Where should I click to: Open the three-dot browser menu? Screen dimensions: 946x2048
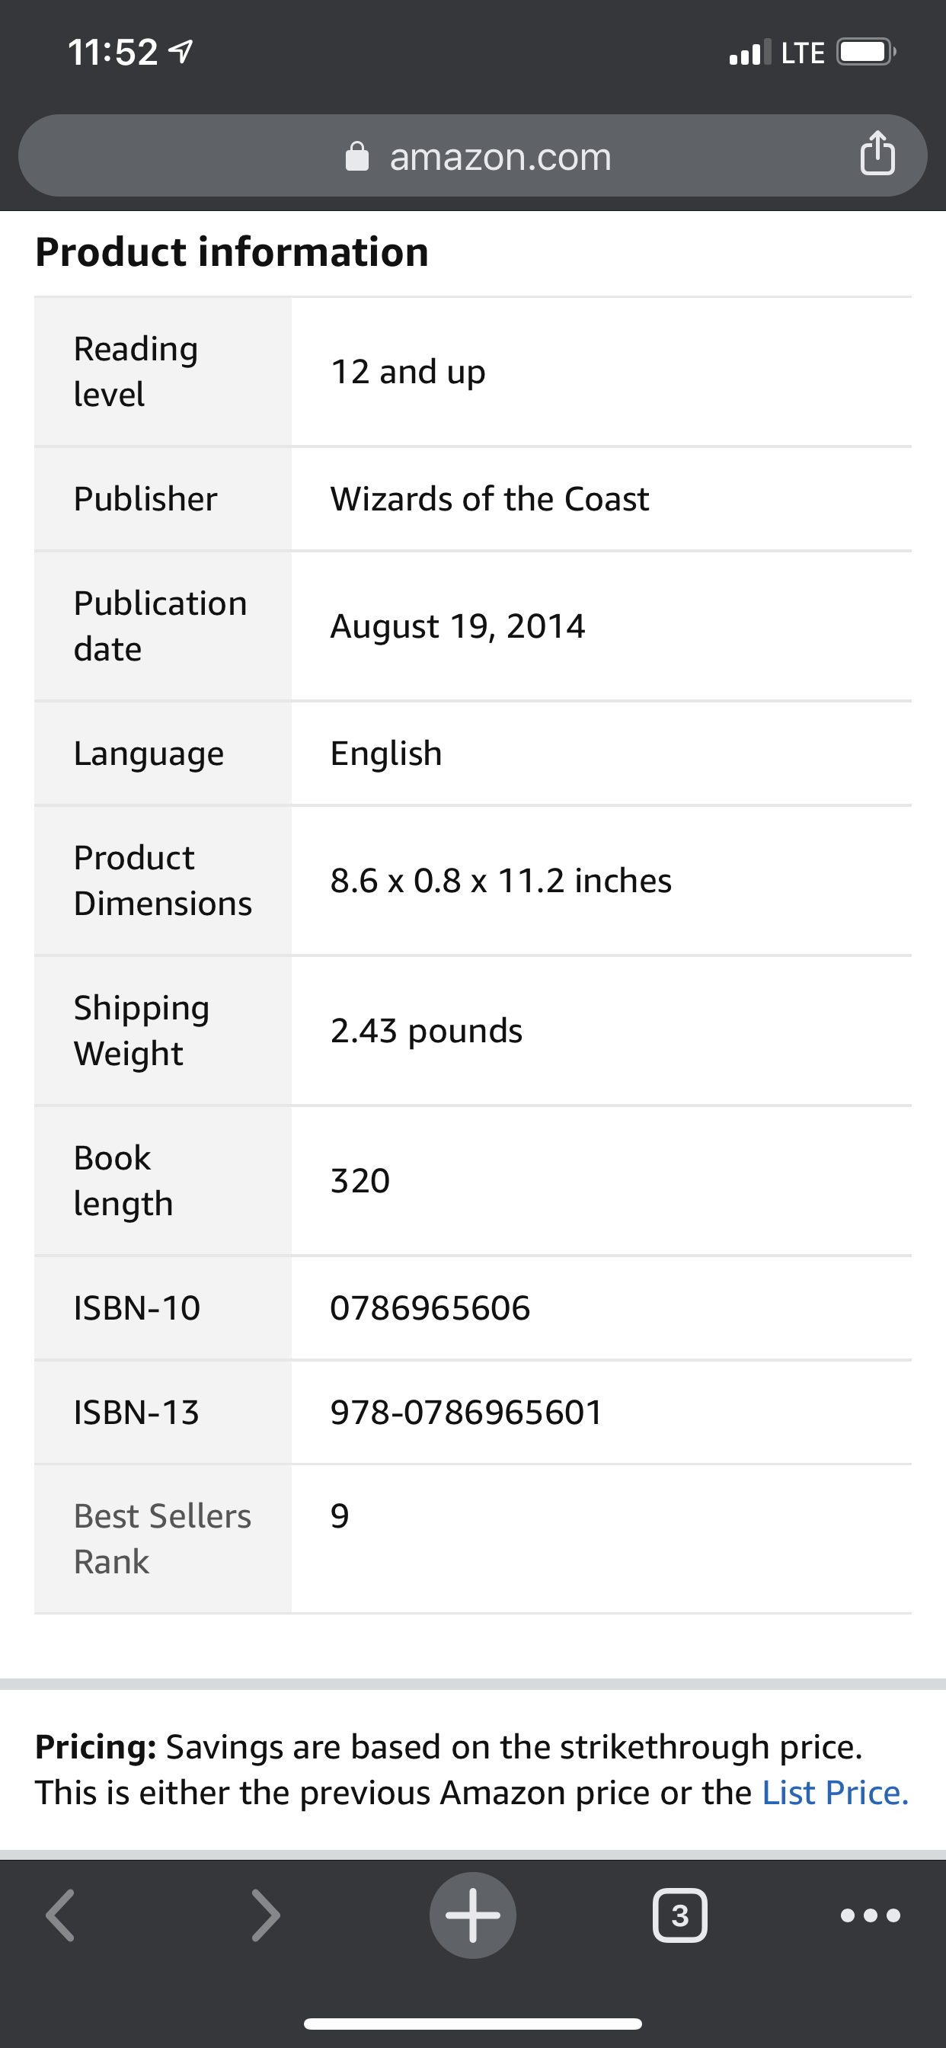tap(871, 1915)
